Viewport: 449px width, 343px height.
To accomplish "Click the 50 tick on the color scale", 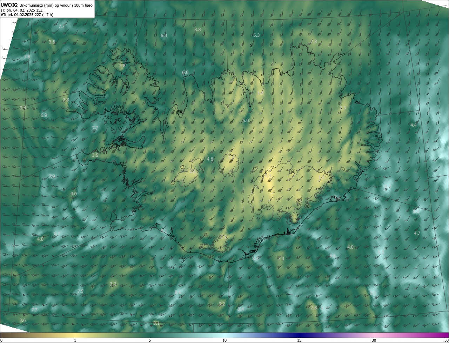I will [446, 340].
